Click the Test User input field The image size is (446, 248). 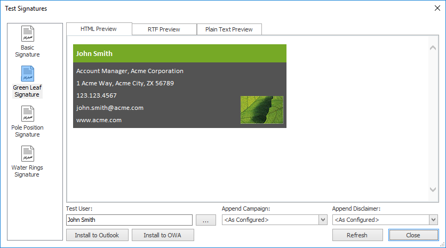point(130,220)
